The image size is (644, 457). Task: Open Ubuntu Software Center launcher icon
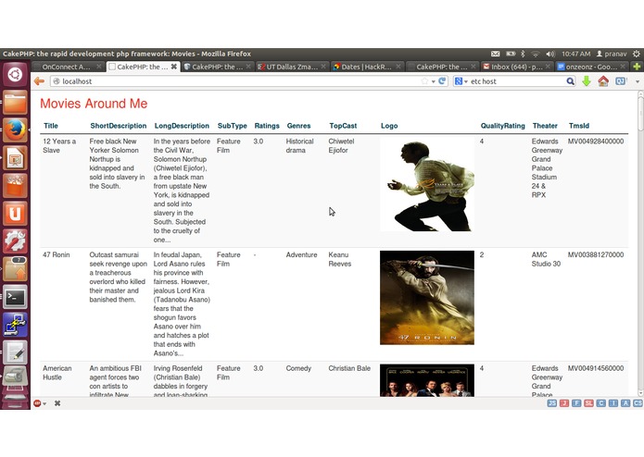tap(15, 186)
